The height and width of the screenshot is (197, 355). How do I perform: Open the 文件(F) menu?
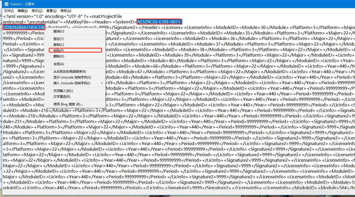[x=9, y=11]
